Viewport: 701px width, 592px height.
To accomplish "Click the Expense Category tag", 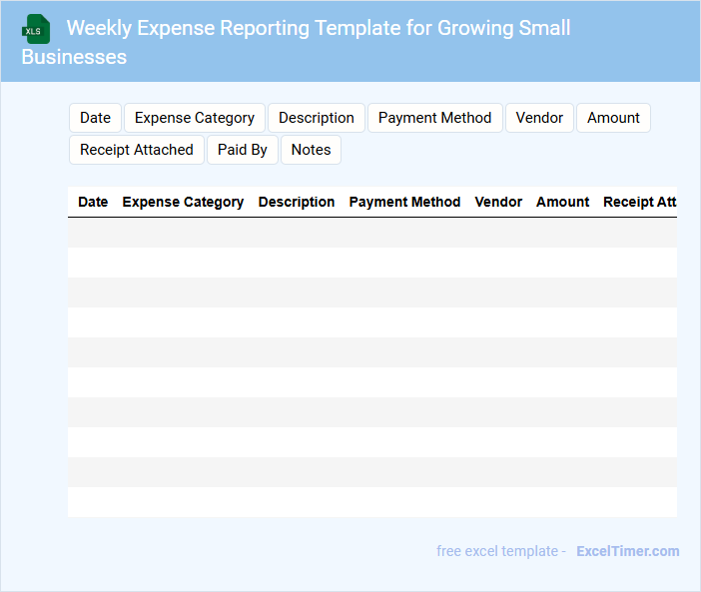I will [x=195, y=118].
